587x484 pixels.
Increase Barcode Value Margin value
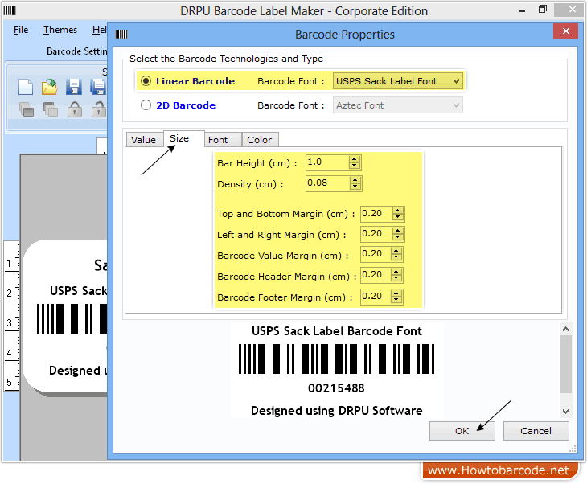tap(396, 251)
